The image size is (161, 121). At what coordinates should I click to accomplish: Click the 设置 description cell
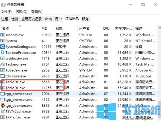click(x=139, y=47)
